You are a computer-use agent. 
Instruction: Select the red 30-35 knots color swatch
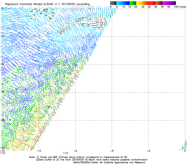[153, 3]
